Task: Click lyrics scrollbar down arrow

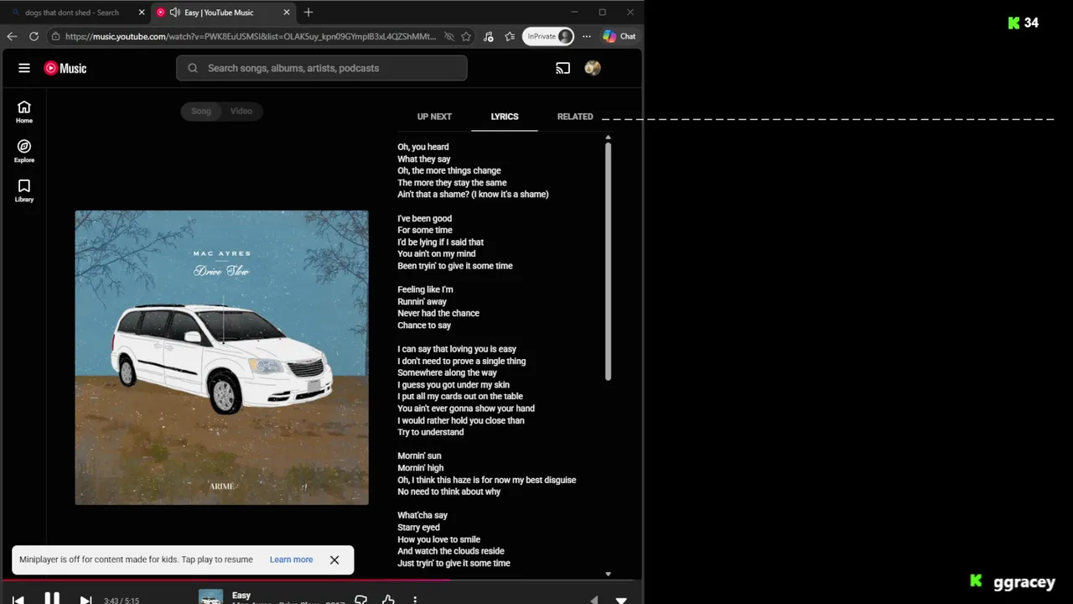Action: click(608, 575)
